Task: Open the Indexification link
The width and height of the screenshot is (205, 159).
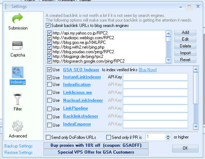Action: (77, 85)
